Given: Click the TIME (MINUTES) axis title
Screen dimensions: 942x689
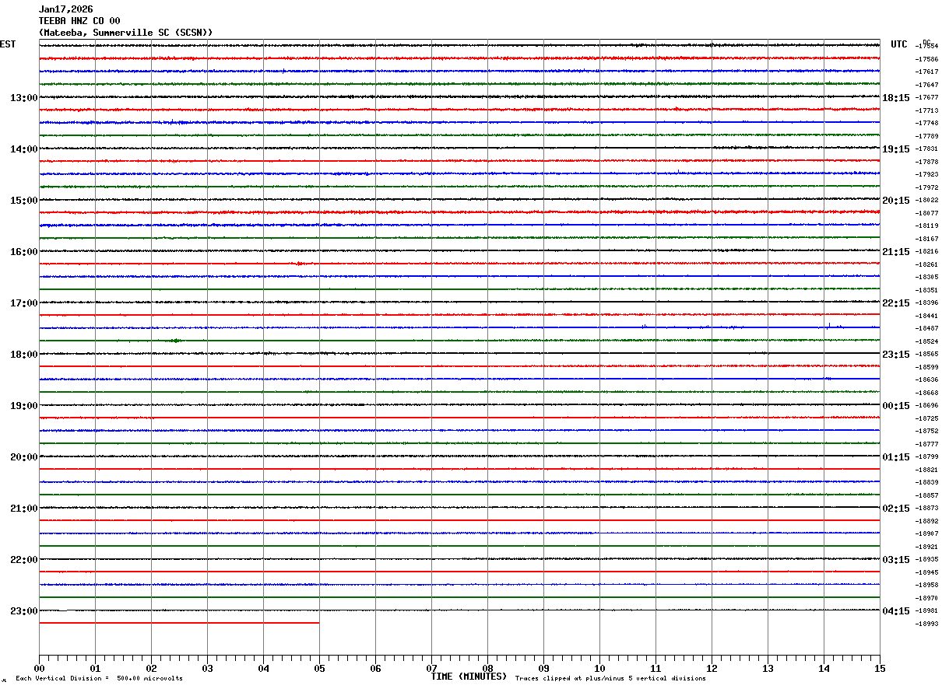Looking at the screenshot, I should point(469,677).
